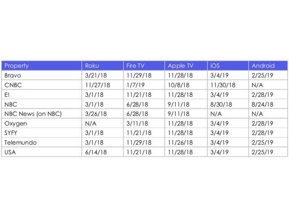Click the Bravo row label
Viewport: 289px width, 217px height.
tap(13, 76)
